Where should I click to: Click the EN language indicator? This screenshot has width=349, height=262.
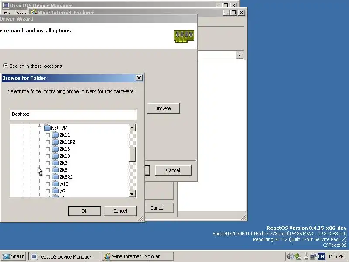coord(321,256)
